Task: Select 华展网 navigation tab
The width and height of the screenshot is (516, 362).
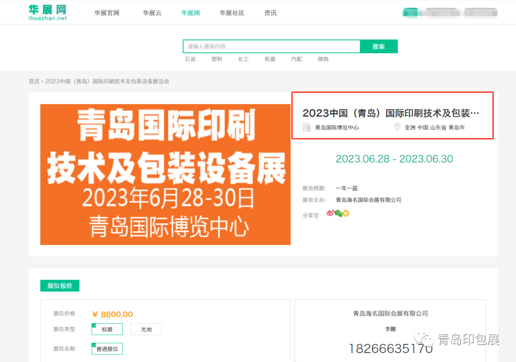Action: coord(191,13)
